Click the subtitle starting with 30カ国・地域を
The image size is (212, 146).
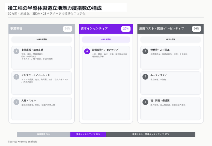(x=47, y=14)
